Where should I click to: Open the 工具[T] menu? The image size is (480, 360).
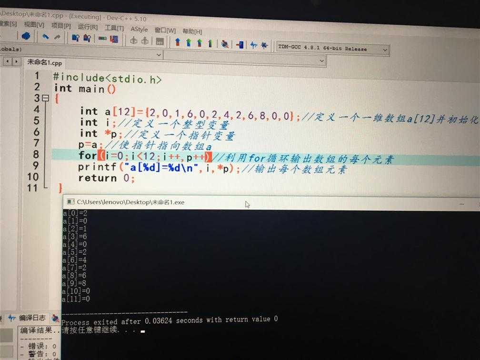pos(114,28)
